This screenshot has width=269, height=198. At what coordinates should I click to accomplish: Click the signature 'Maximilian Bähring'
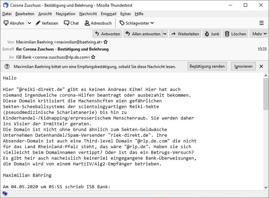(x=27, y=175)
